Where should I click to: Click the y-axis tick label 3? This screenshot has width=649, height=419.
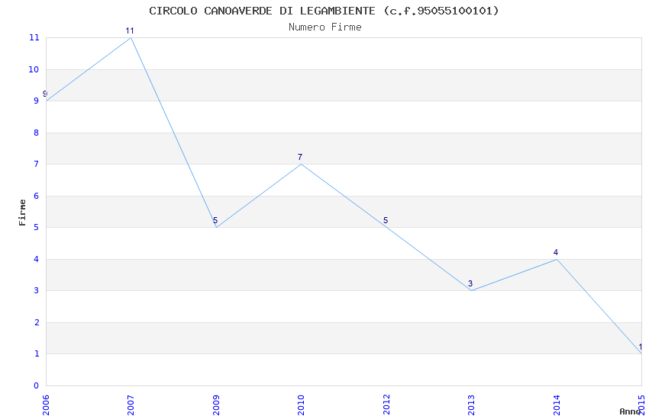37,290
